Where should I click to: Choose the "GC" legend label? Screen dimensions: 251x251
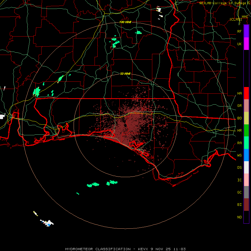[239, 192]
